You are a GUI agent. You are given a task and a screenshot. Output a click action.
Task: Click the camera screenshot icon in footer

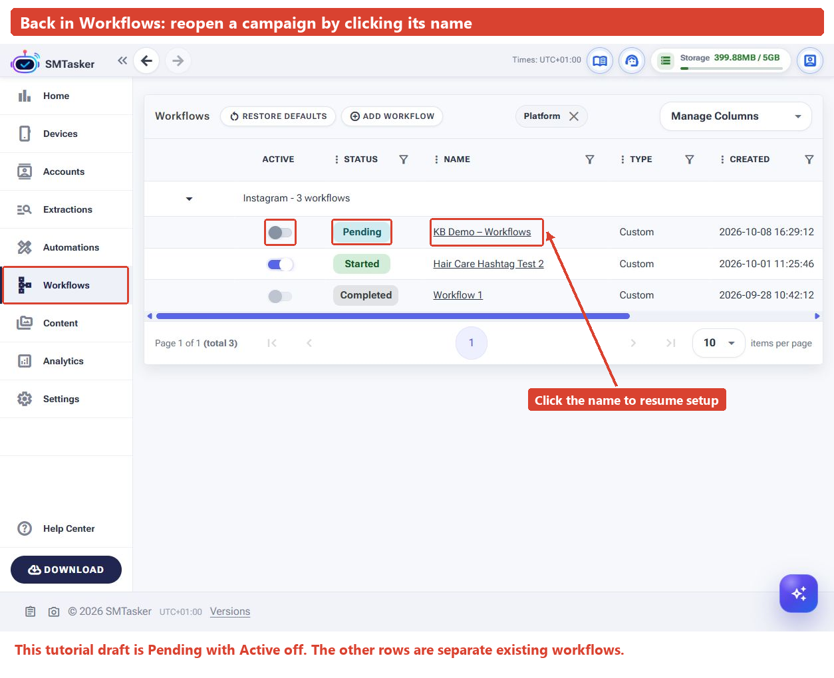click(54, 612)
